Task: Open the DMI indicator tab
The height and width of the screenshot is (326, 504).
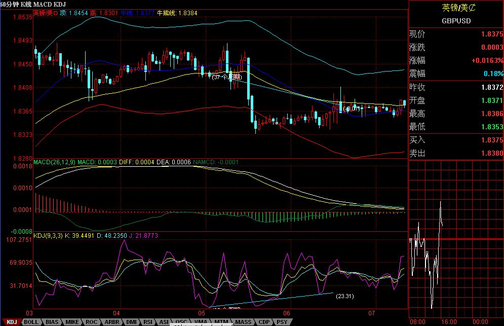Action: (131, 322)
